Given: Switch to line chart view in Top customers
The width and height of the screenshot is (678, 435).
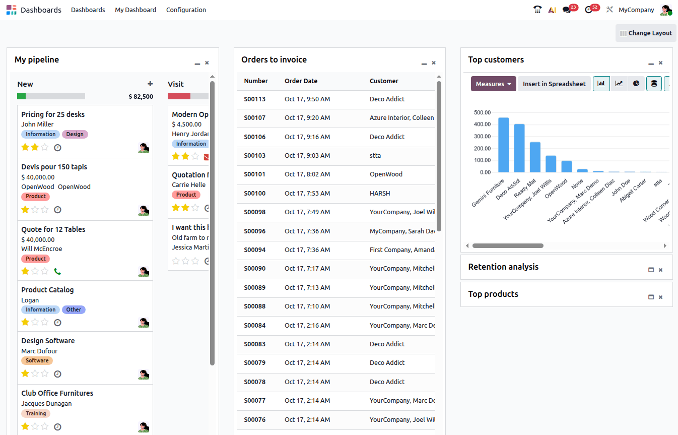Looking at the screenshot, I should tap(619, 84).
